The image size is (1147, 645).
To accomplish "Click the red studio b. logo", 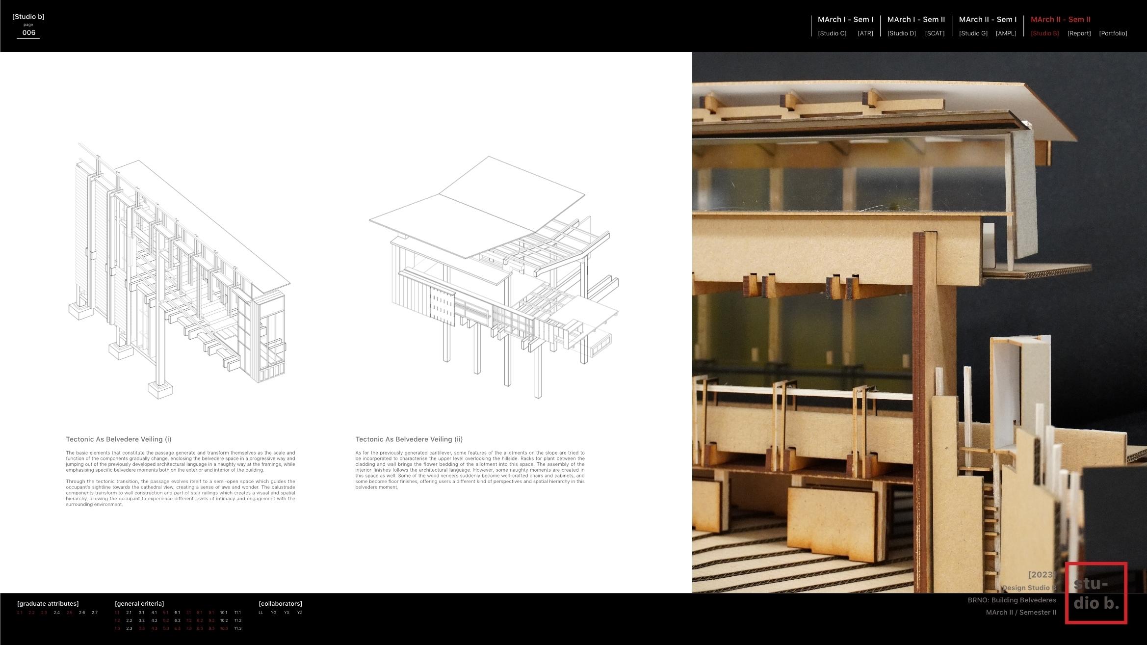I will coord(1096,593).
